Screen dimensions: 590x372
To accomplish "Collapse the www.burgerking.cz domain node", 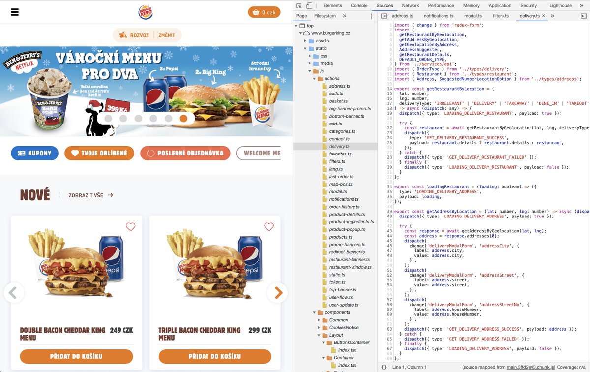I will pyautogui.click(x=301, y=33).
